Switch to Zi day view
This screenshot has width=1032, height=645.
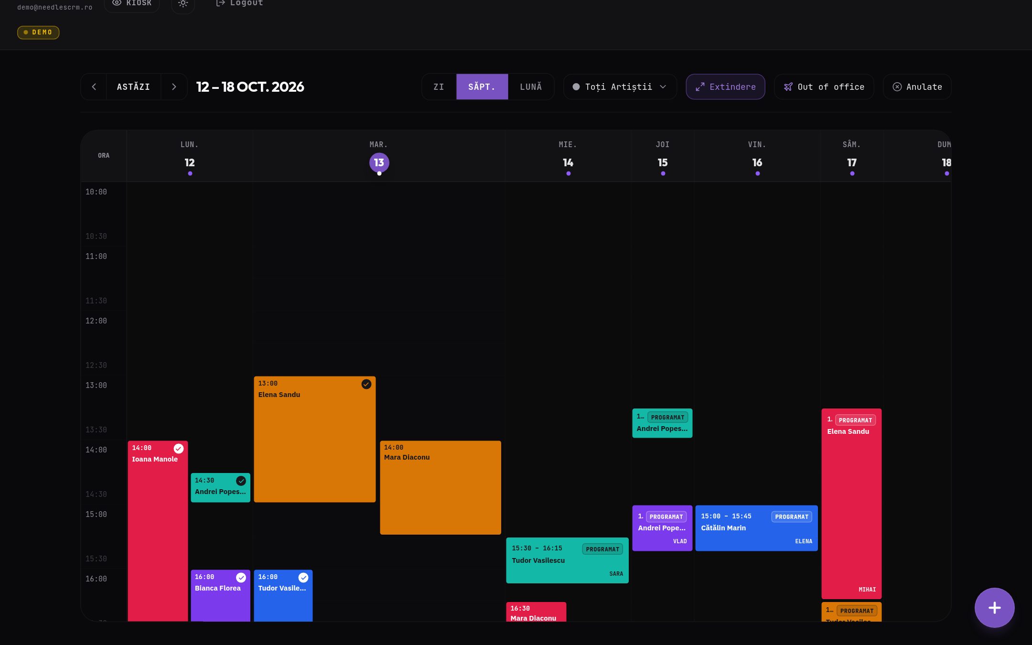point(439,86)
